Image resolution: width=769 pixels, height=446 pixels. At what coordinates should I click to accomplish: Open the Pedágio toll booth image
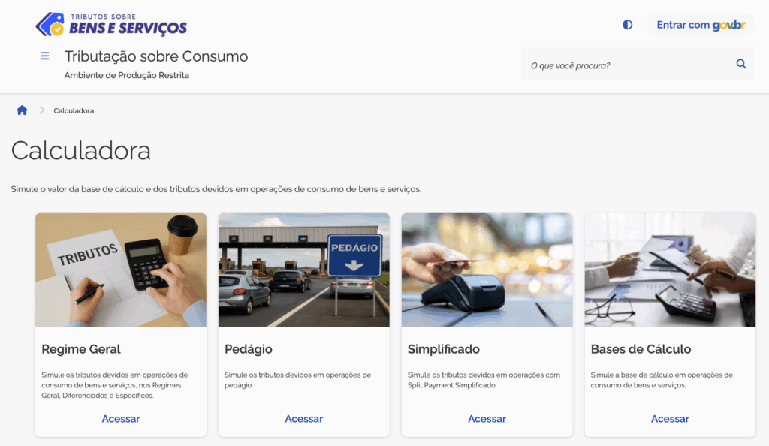click(304, 270)
